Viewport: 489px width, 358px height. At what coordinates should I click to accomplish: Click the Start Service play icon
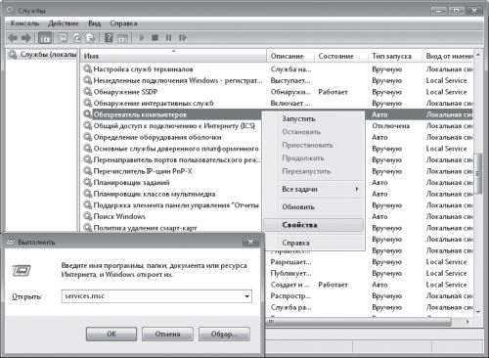tap(142, 38)
